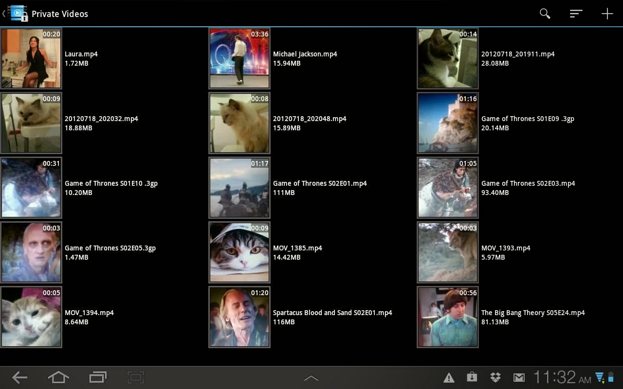Tap the Private Videos title text
623x389 pixels.
click(x=60, y=14)
